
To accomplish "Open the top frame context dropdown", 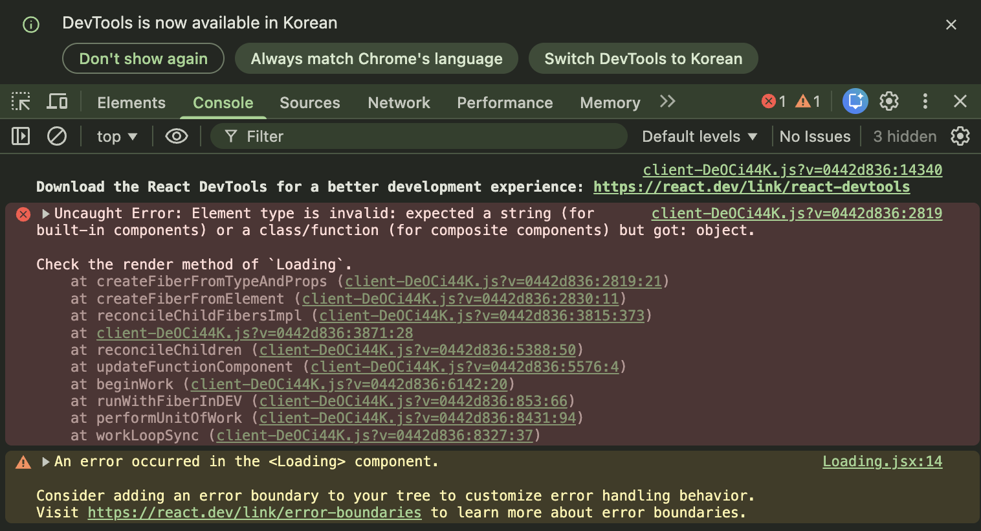I will point(116,136).
